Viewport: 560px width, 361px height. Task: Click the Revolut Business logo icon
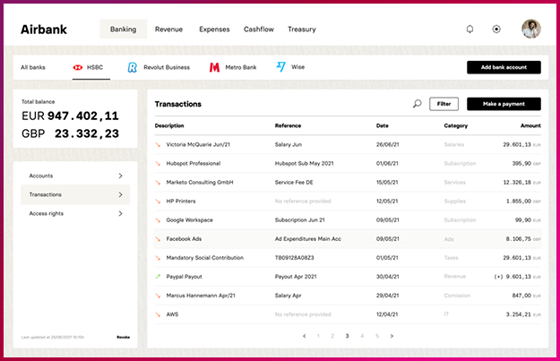(x=132, y=67)
